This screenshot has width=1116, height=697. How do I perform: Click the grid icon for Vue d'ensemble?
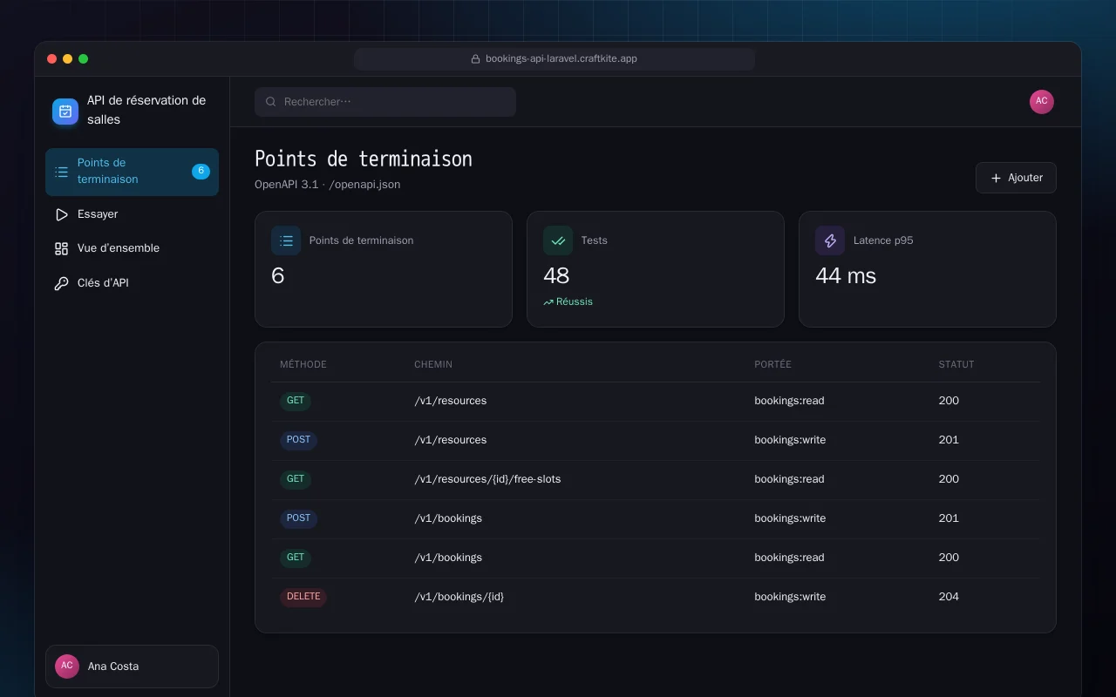tap(61, 248)
